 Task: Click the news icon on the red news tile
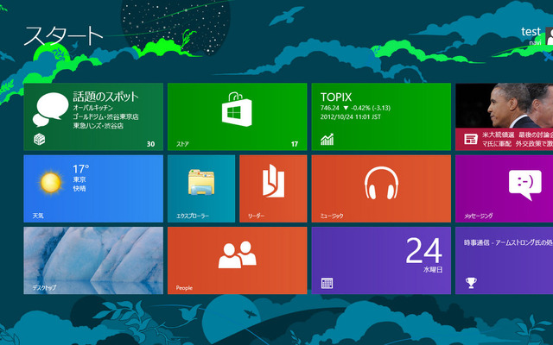point(471,139)
